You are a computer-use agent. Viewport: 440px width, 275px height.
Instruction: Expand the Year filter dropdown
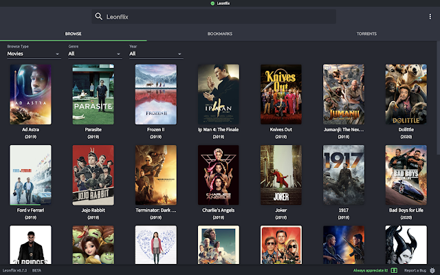(x=156, y=54)
